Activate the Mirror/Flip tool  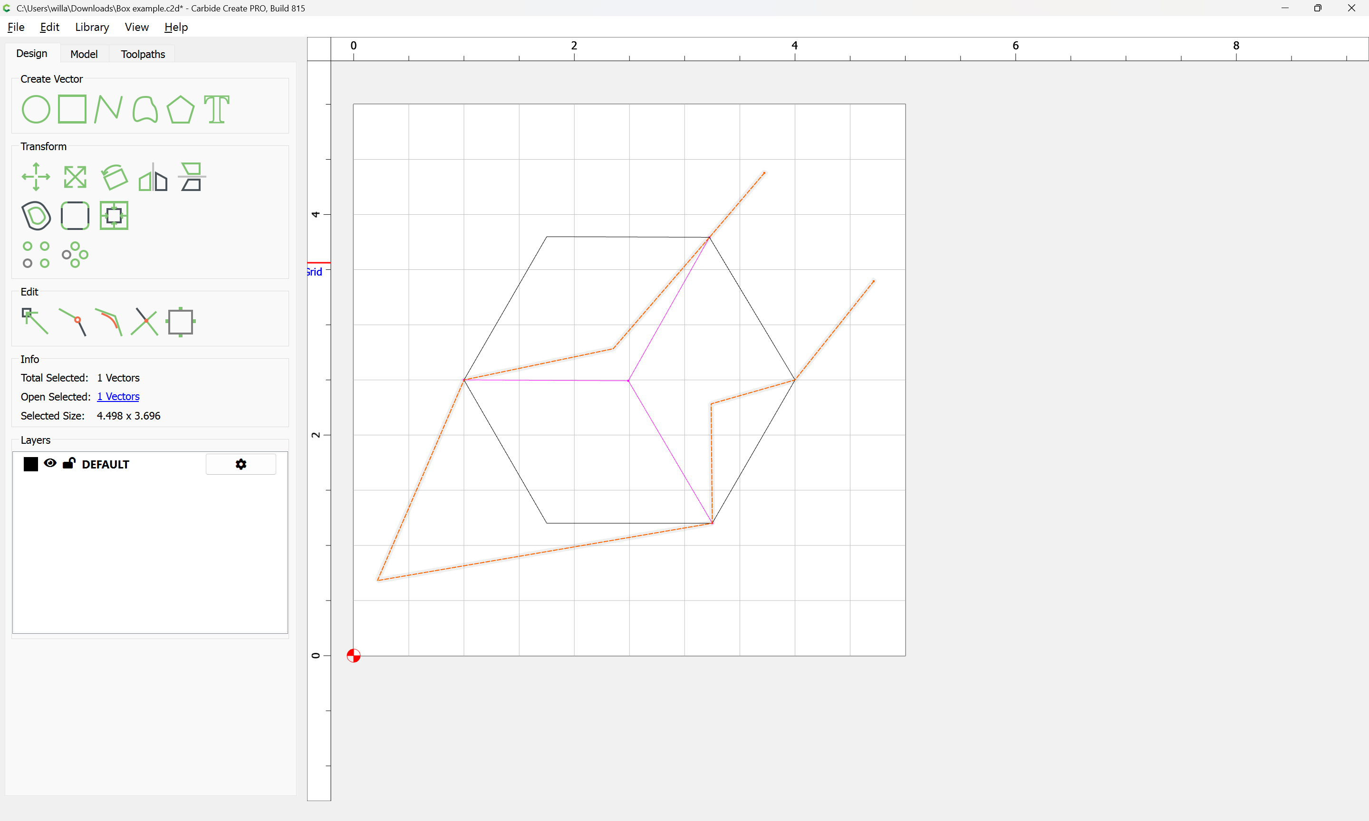click(153, 176)
